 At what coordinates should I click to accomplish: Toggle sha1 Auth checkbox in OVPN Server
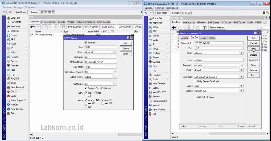pos(86,93)
